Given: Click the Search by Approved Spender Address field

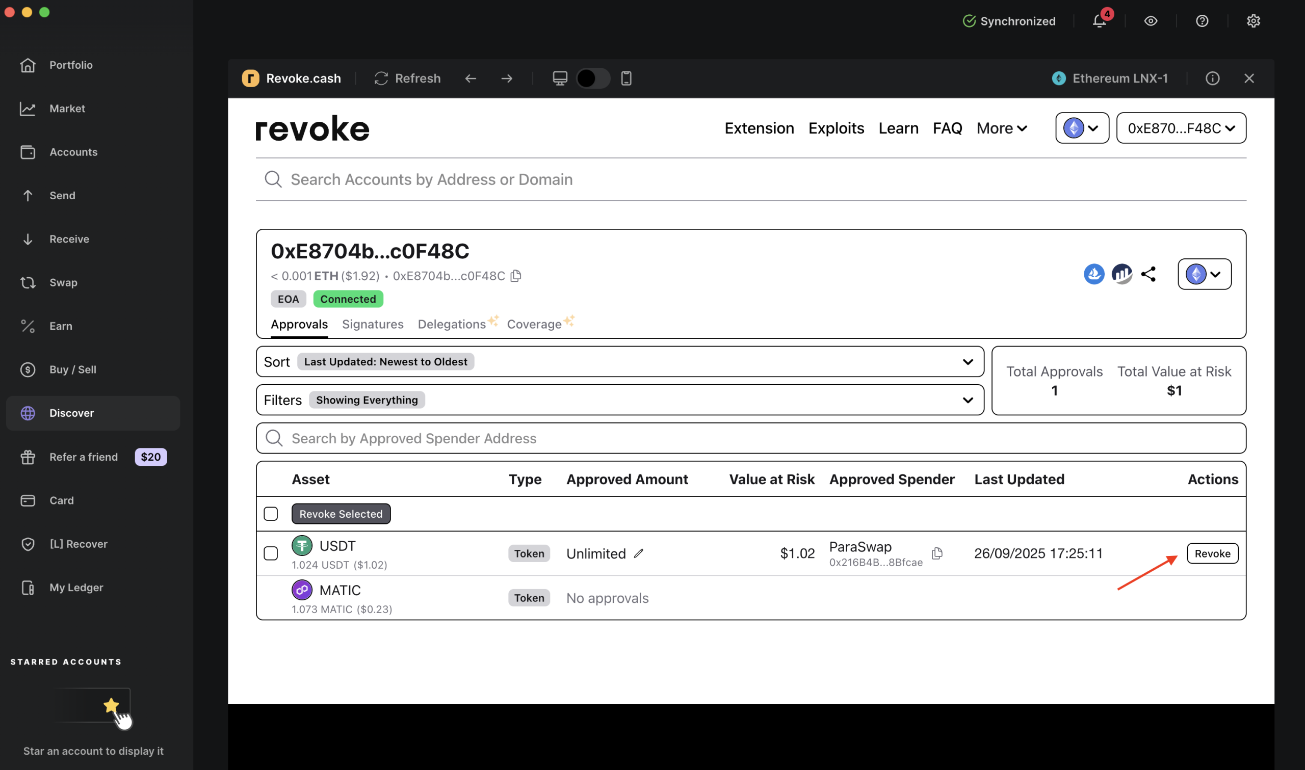Looking at the screenshot, I should tap(750, 438).
